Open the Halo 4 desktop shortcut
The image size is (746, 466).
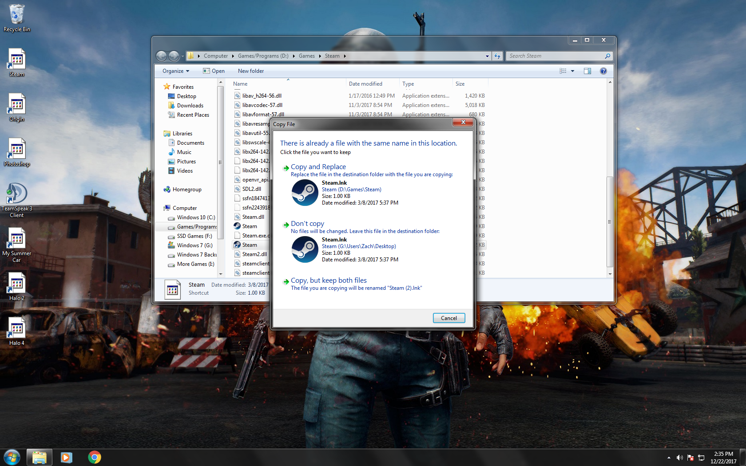click(x=17, y=332)
